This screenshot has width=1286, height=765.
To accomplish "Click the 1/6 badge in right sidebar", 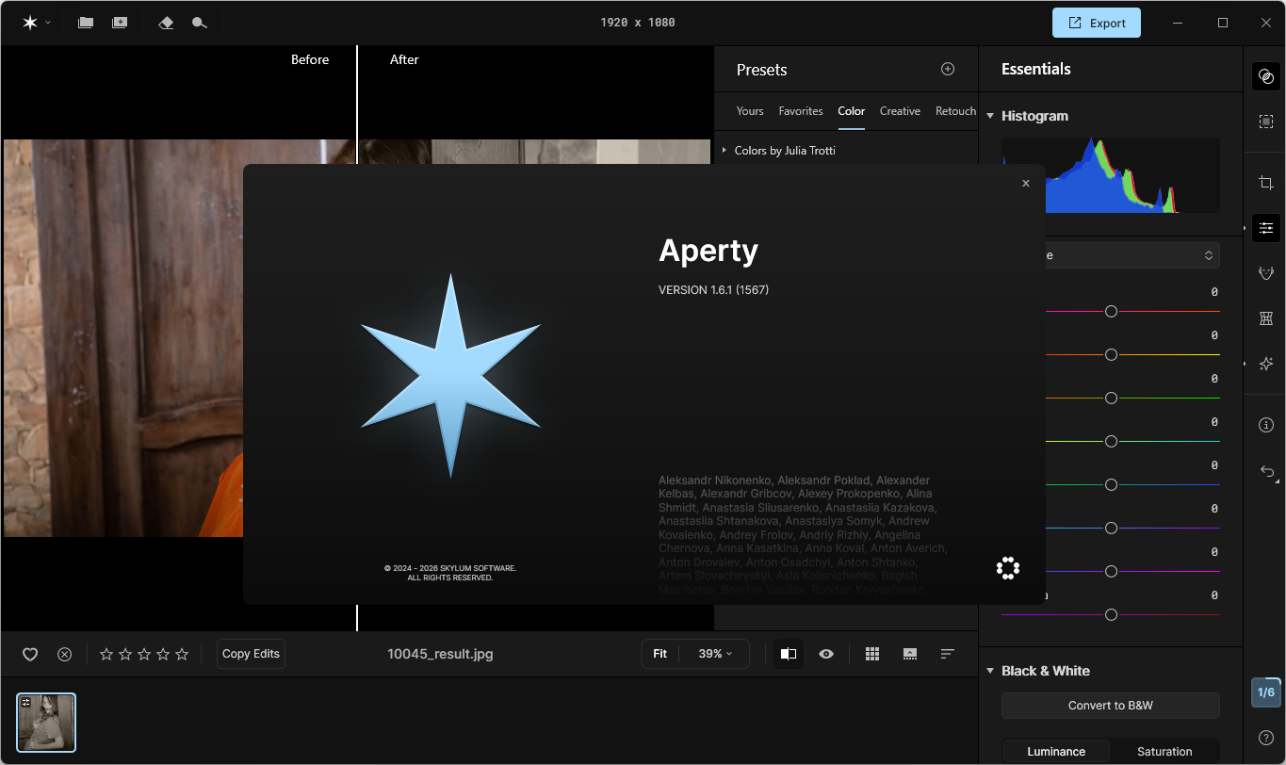I will tap(1266, 692).
